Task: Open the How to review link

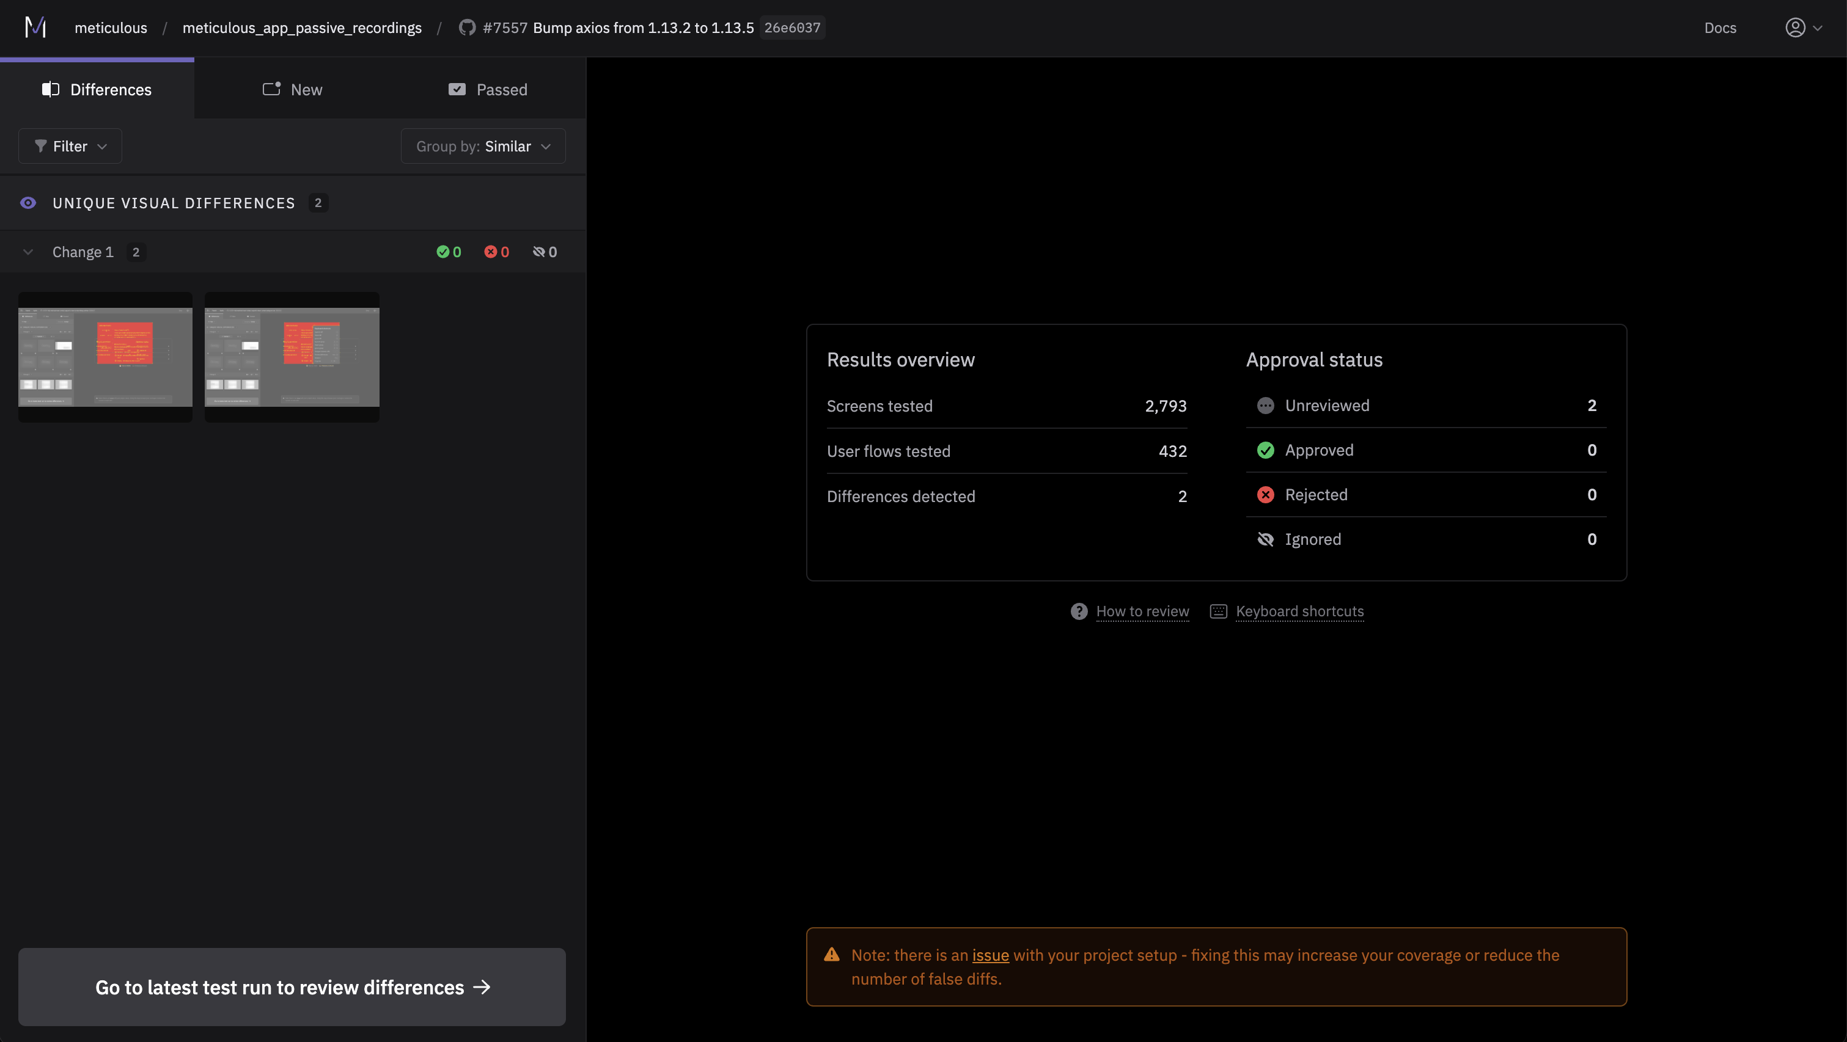Action: click(x=1142, y=611)
